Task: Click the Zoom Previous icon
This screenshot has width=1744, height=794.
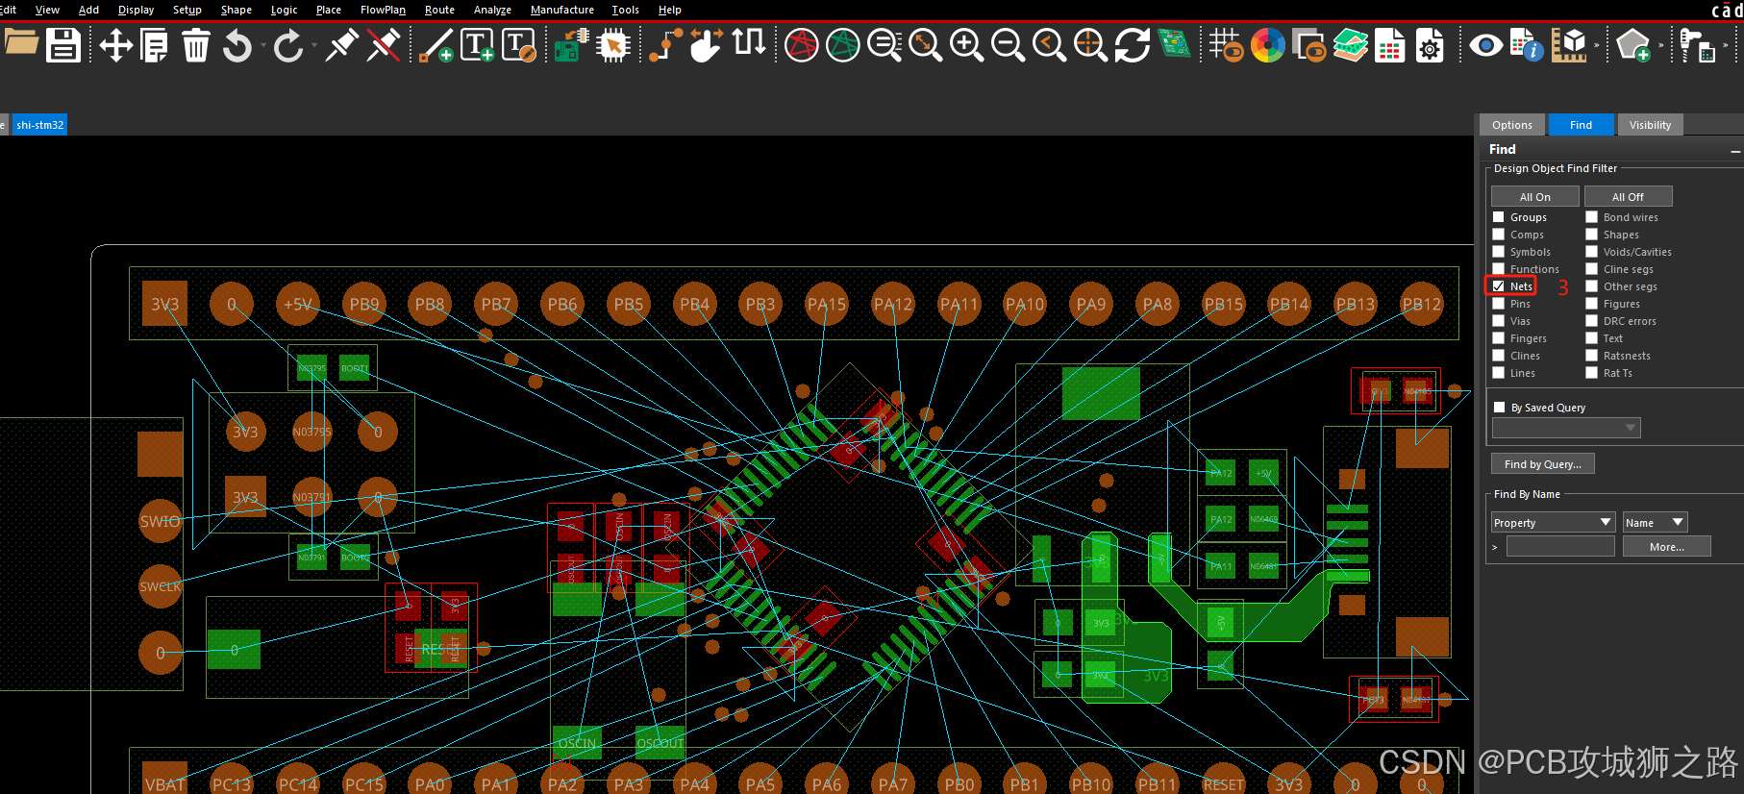Action: tap(1049, 45)
